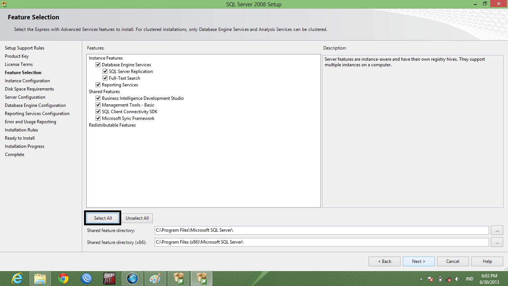Click the Complete step in sidebar
Screen dimensions: 508x286
[x=15, y=155]
